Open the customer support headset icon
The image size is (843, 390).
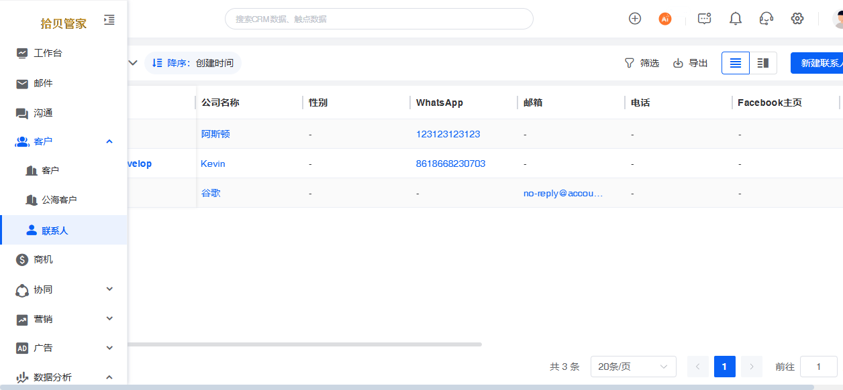(x=766, y=19)
